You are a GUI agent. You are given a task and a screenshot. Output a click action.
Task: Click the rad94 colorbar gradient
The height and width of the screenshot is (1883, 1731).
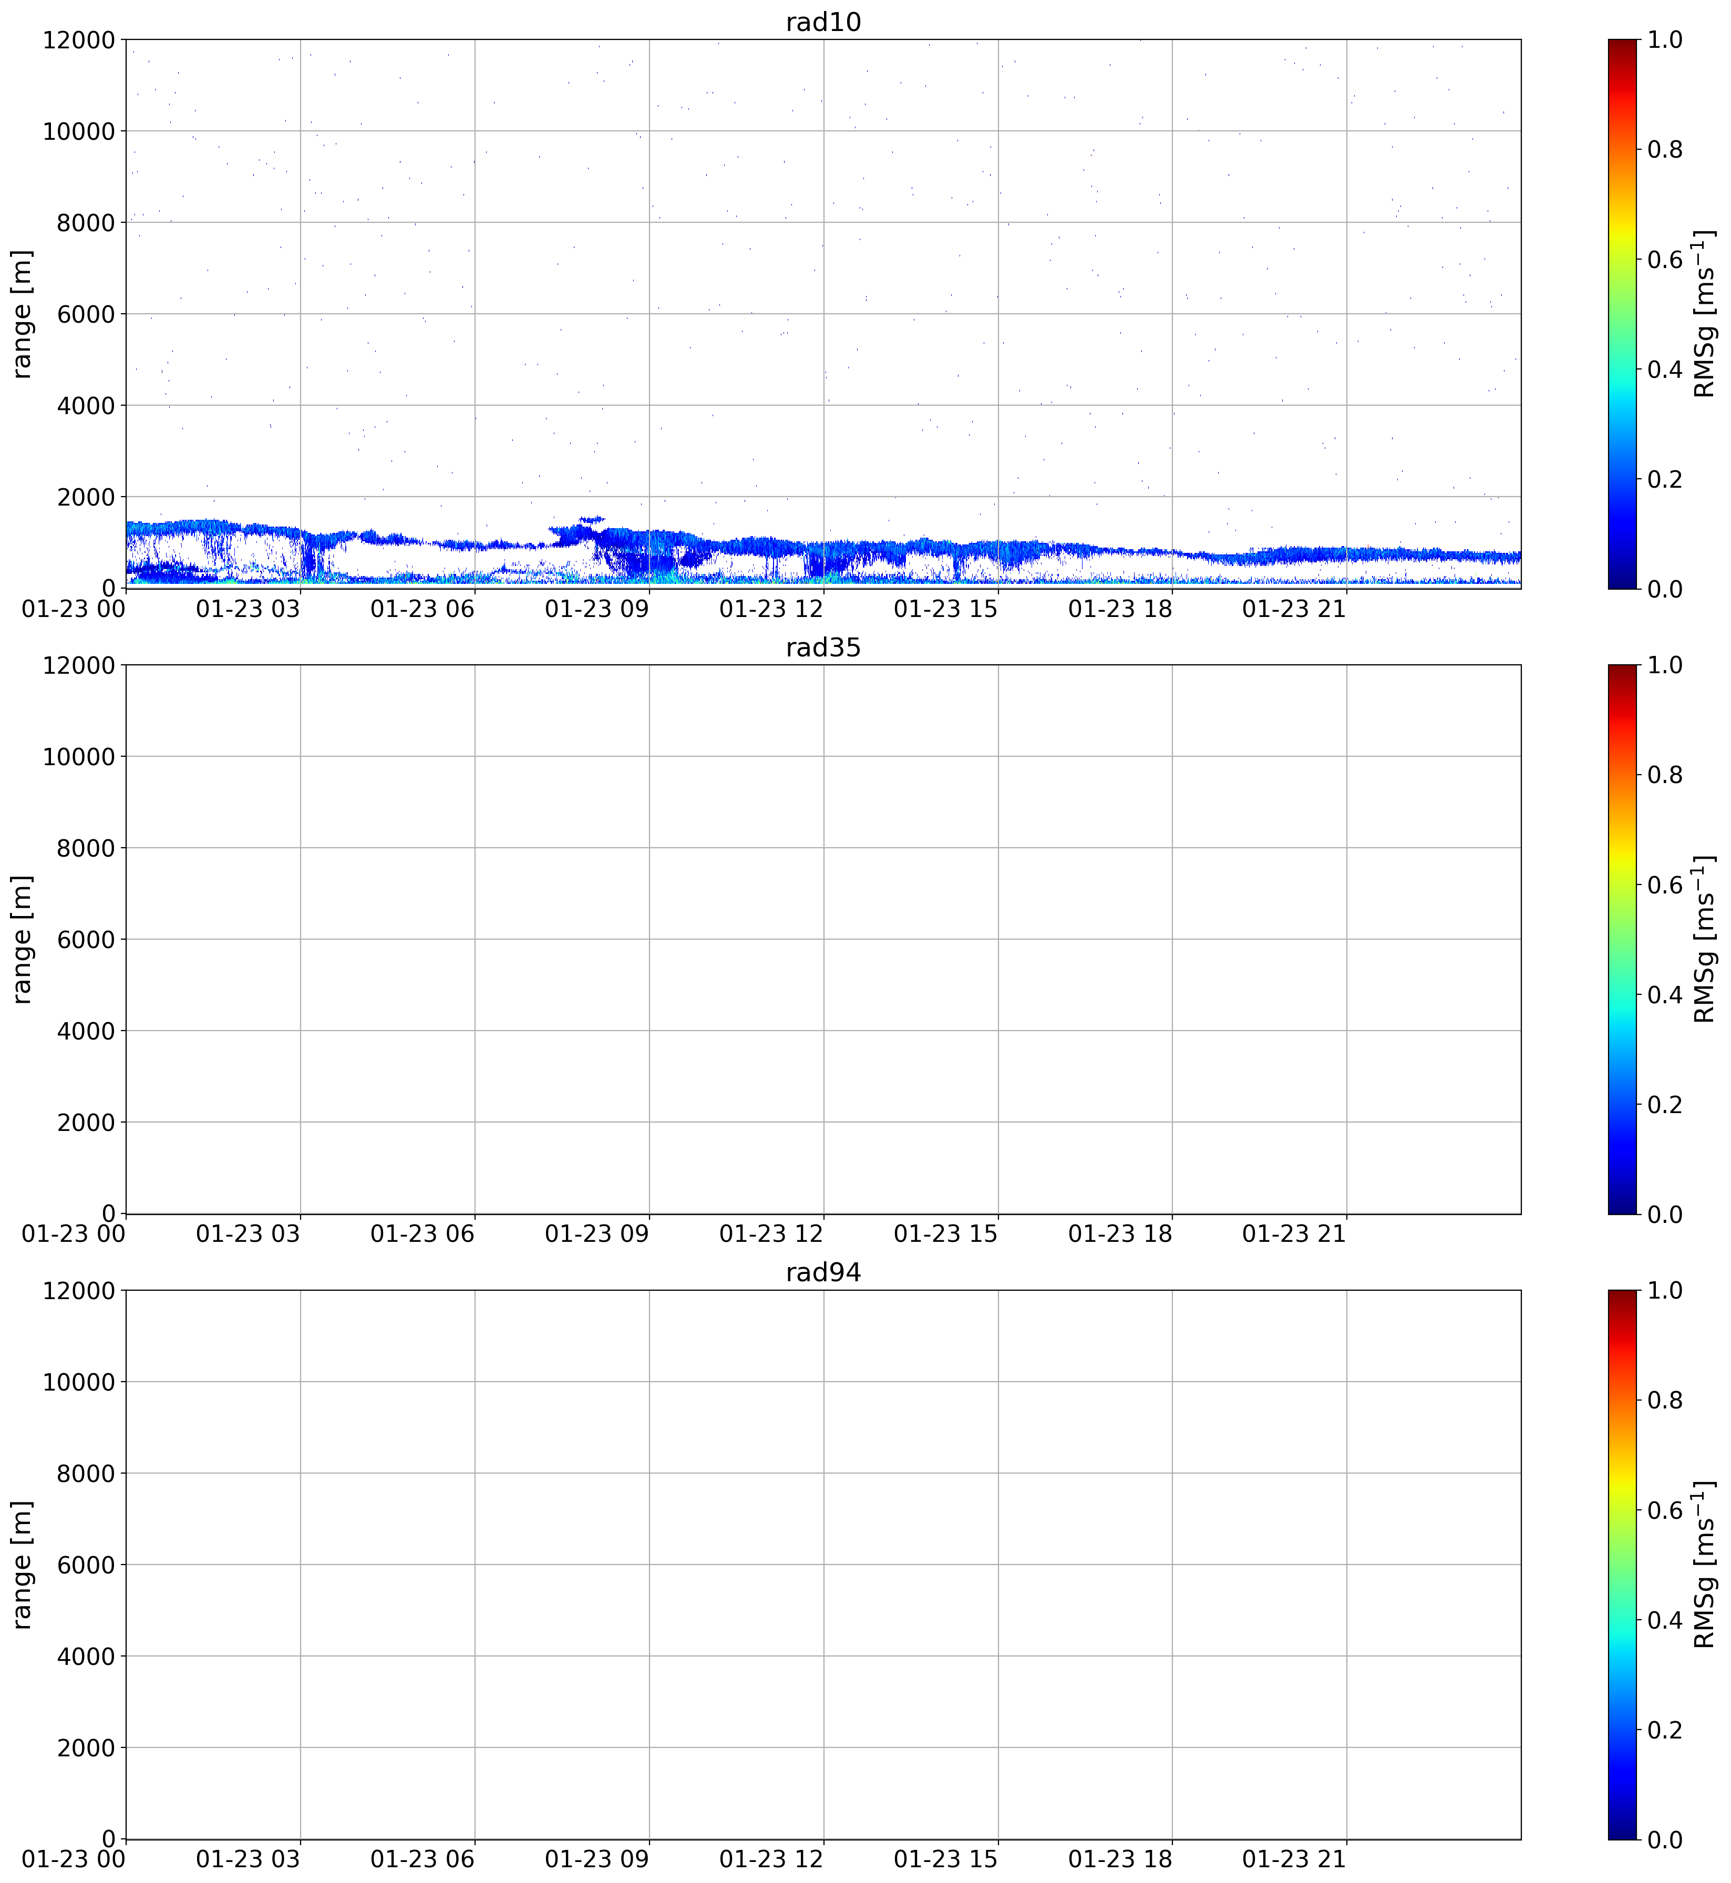tap(1622, 1565)
